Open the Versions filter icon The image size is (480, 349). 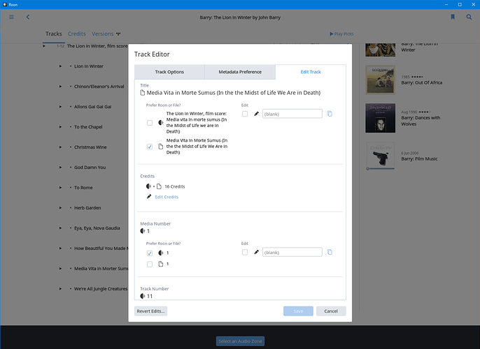tap(118, 34)
